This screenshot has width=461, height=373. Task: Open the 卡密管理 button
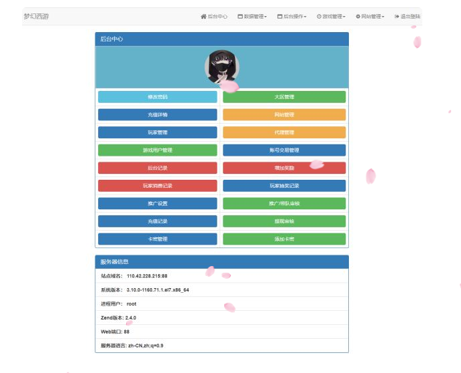click(157, 239)
